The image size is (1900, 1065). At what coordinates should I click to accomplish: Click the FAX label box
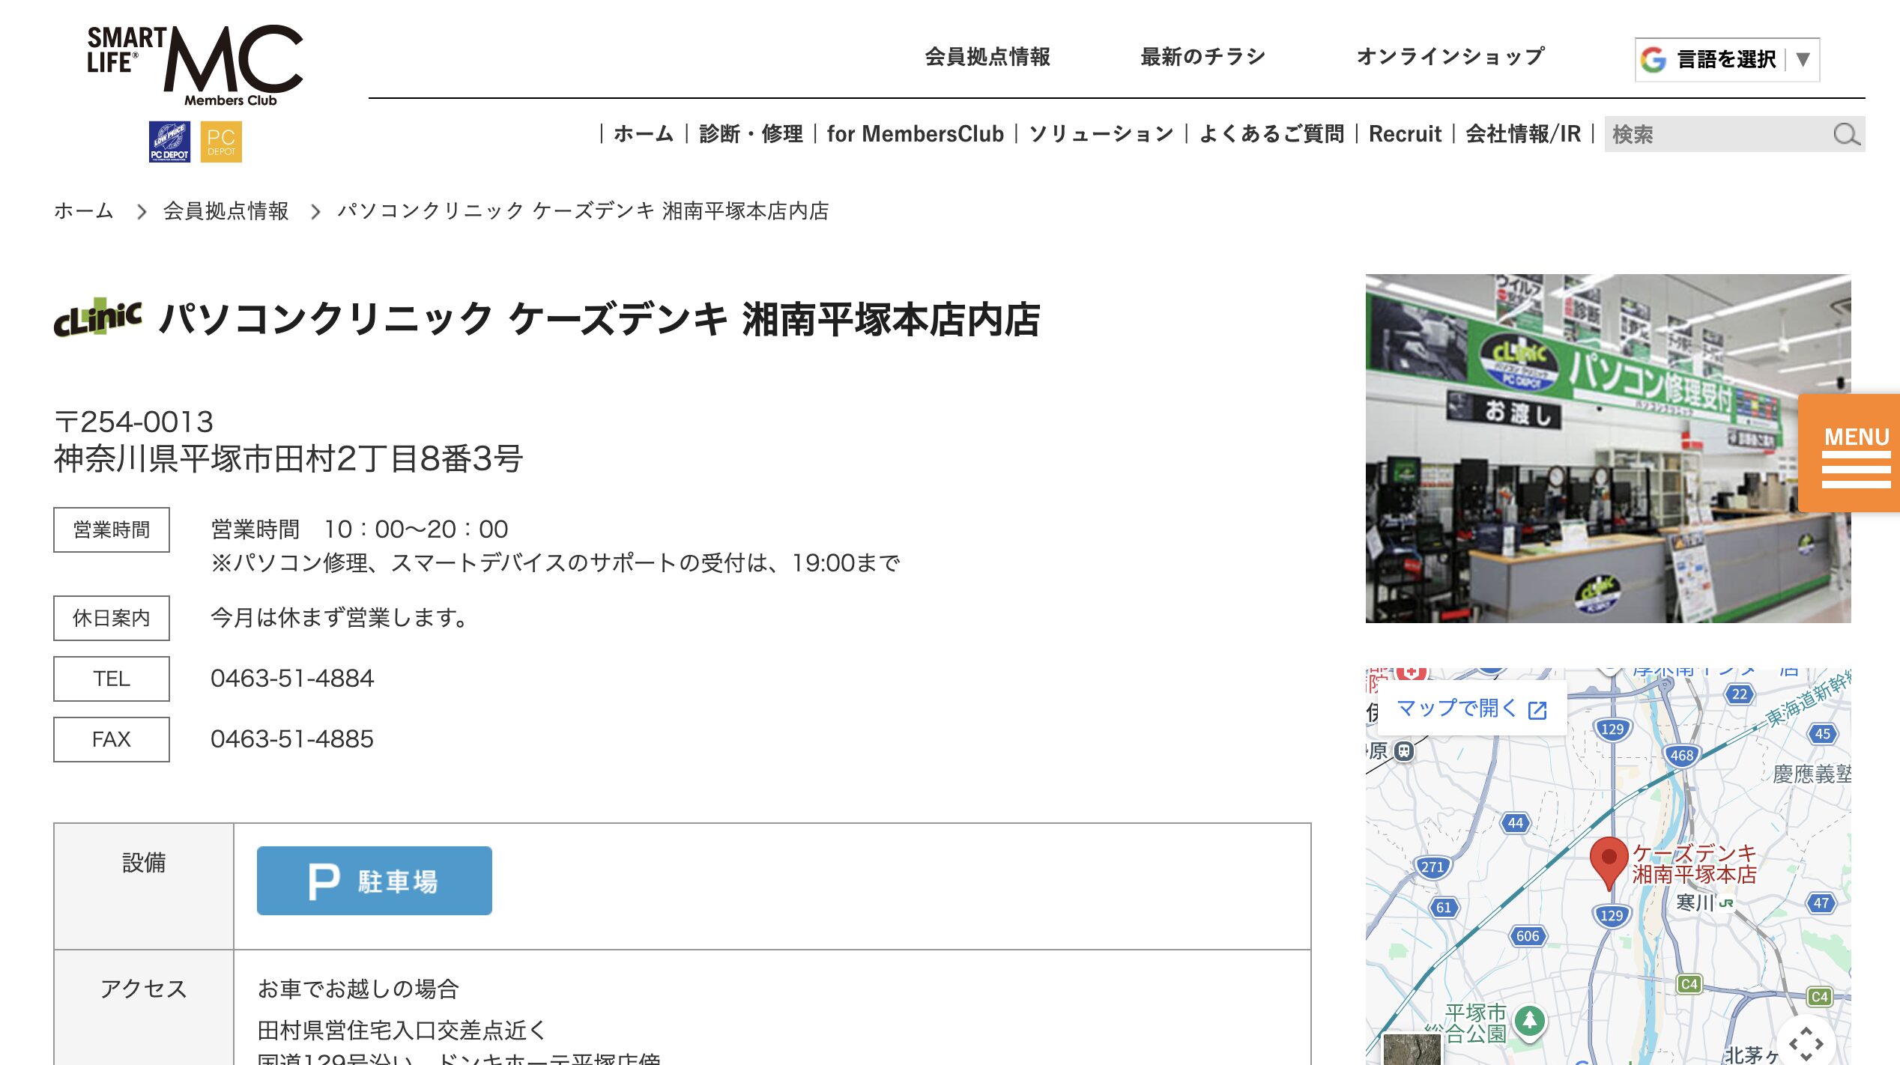click(112, 739)
